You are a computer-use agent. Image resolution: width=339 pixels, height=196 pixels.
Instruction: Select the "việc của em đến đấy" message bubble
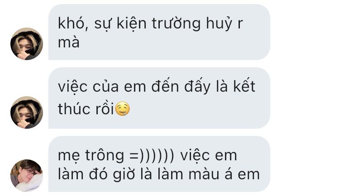159,98
